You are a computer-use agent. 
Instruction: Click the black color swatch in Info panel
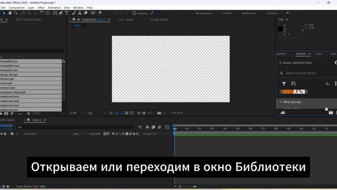click(280, 29)
